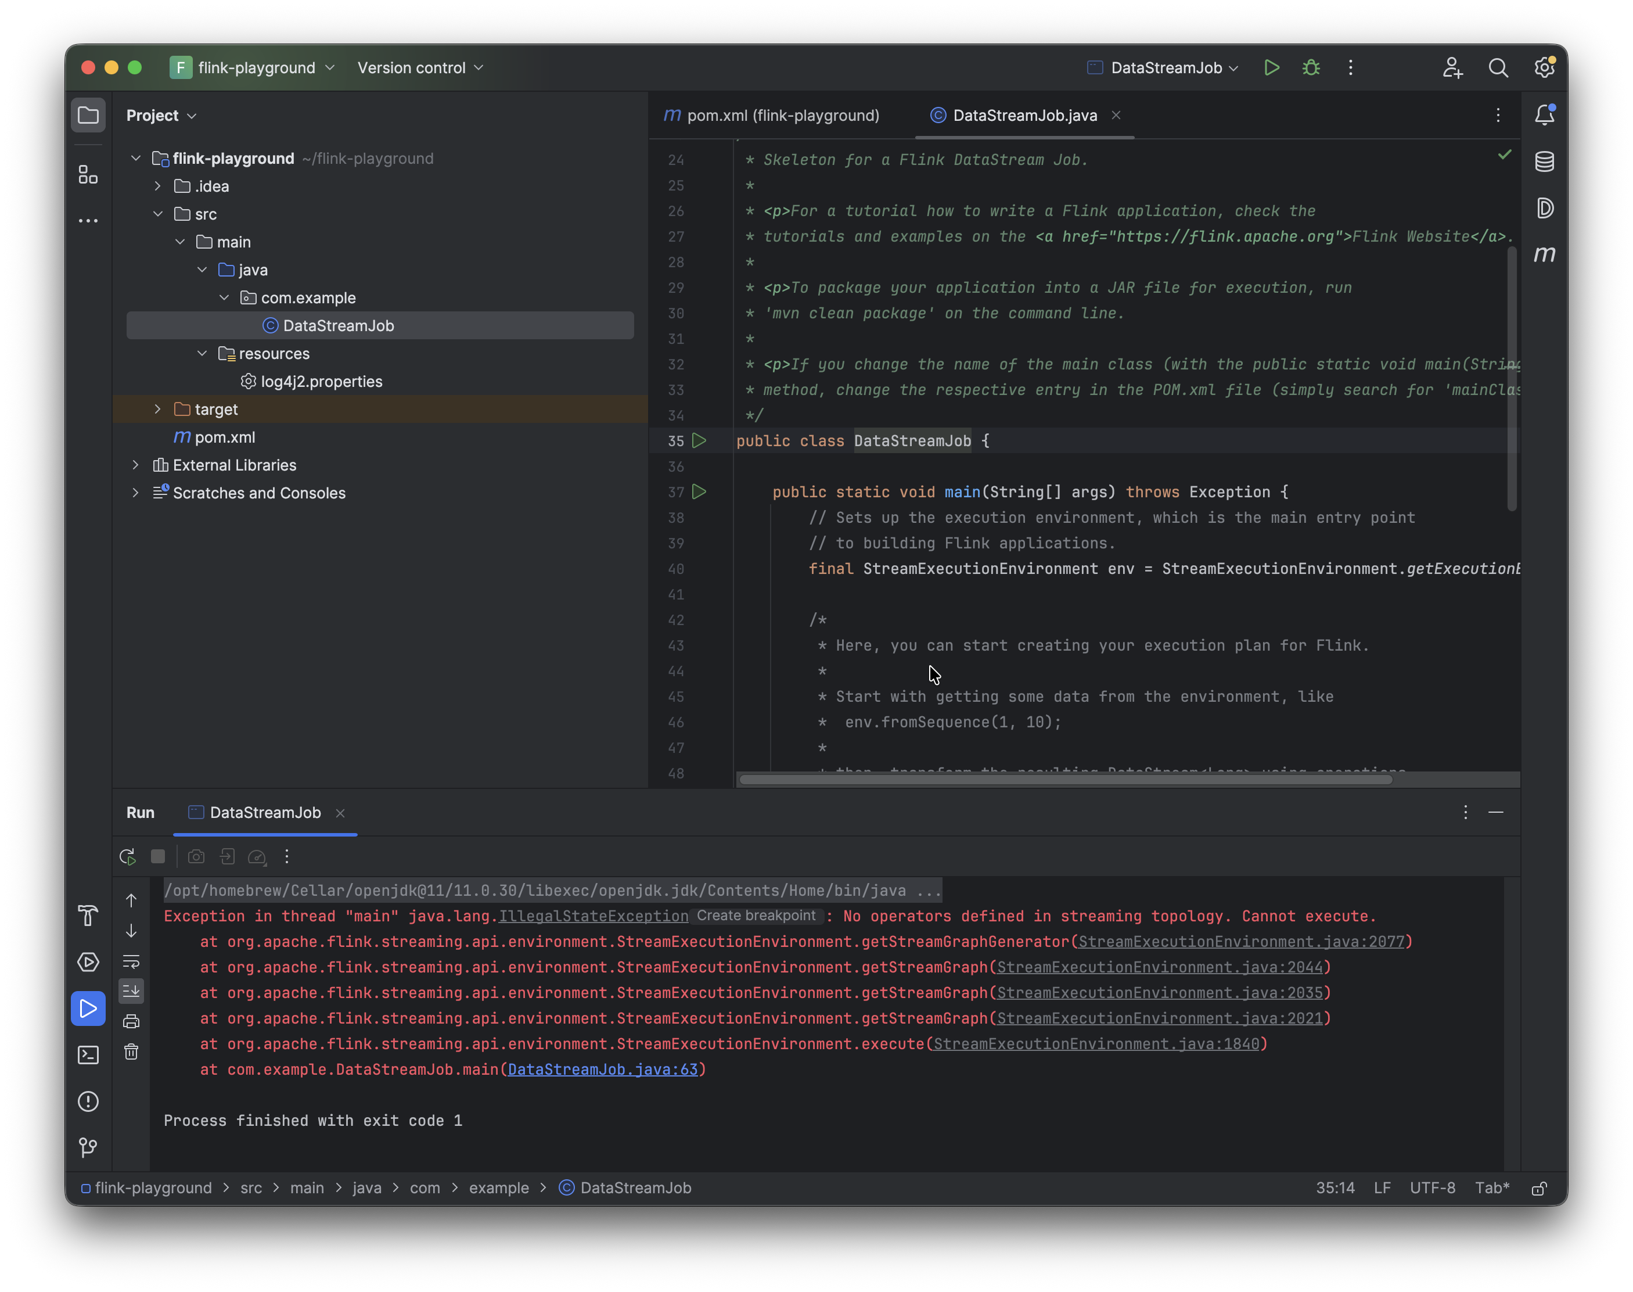Open the Project tool window folder icon
Image resolution: width=1633 pixels, height=1292 pixels.
click(x=88, y=116)
